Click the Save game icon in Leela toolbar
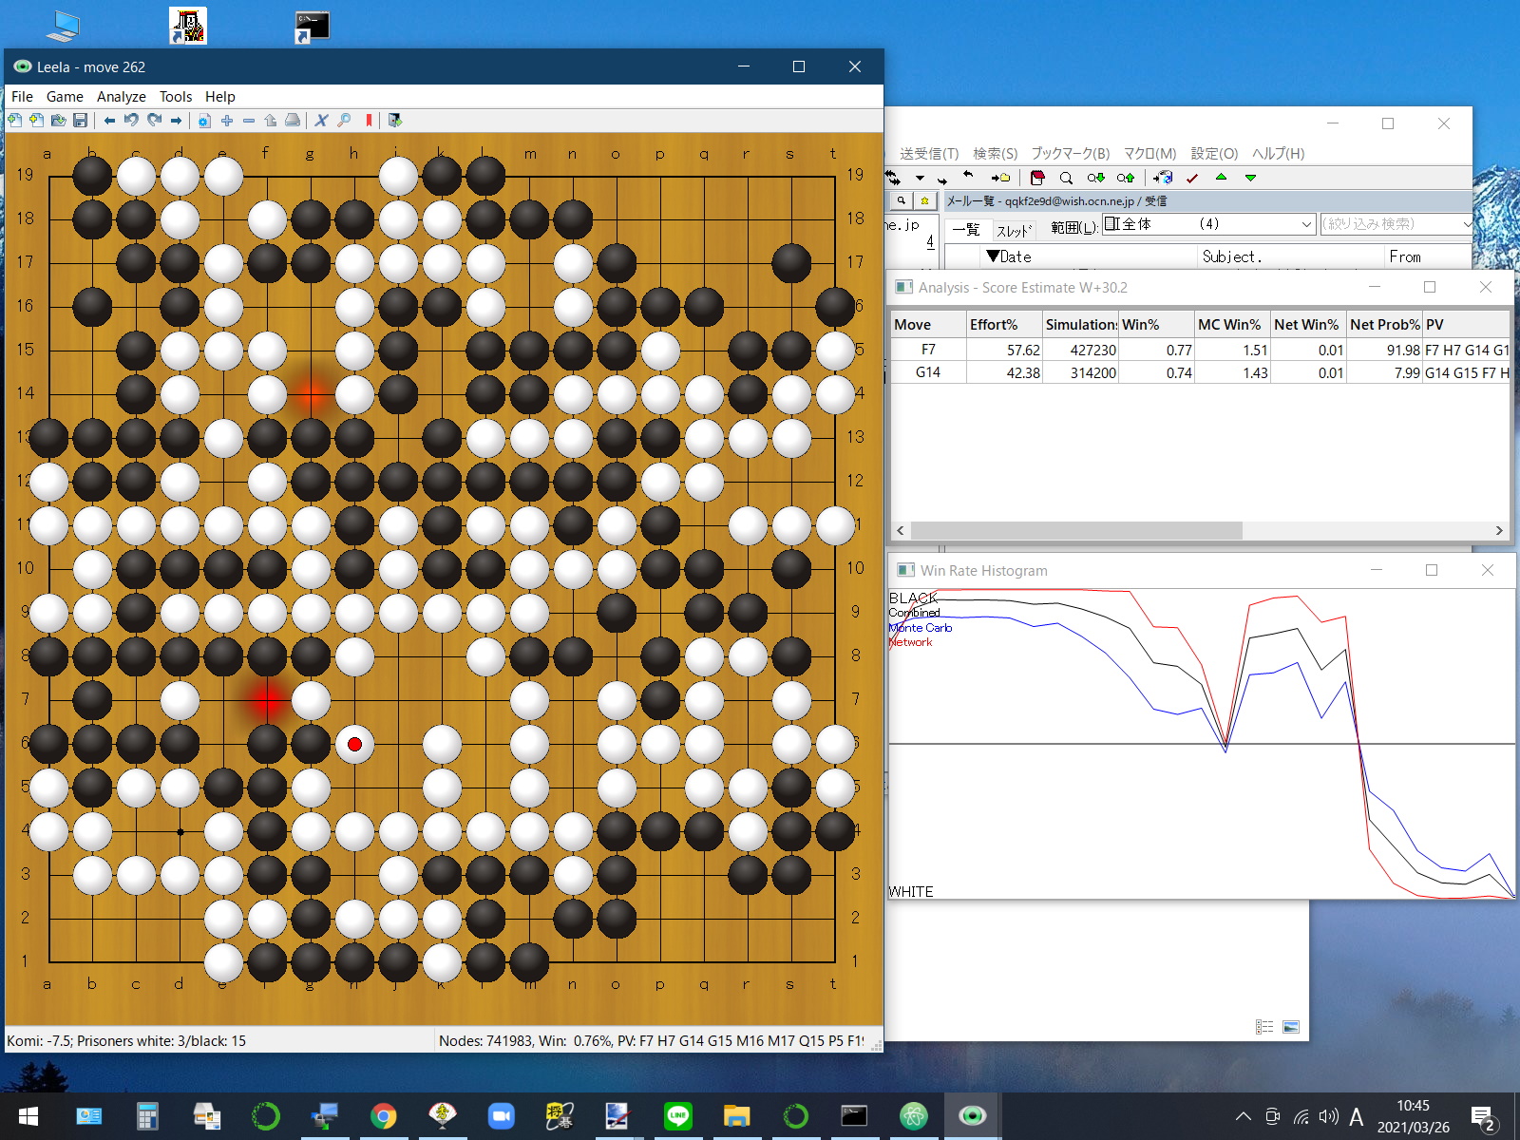 [x=81, y=121]
